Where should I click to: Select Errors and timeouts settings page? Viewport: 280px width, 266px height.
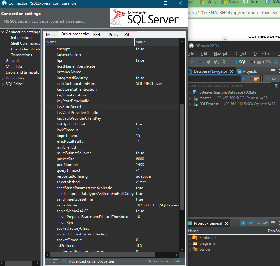pyautogui.click(x=22, y=72)
